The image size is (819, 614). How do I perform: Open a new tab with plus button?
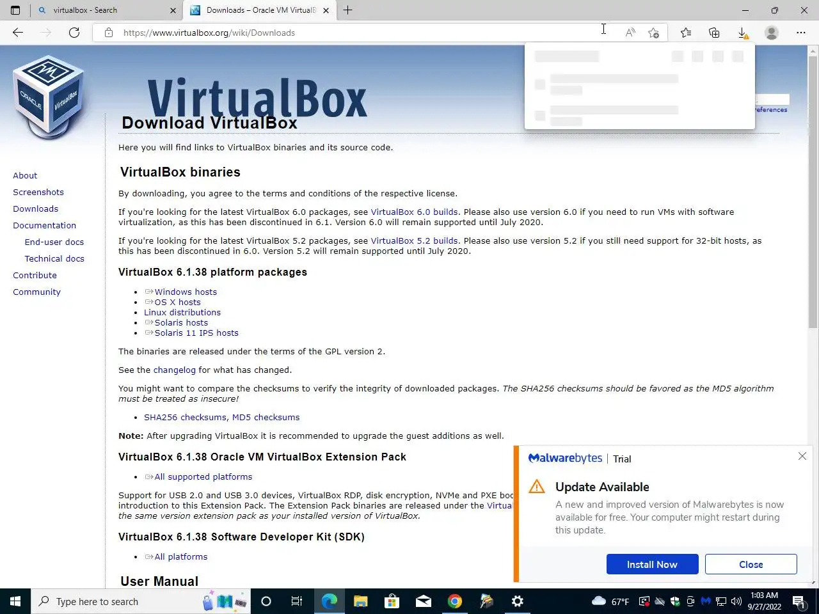[x=347, y=10]
